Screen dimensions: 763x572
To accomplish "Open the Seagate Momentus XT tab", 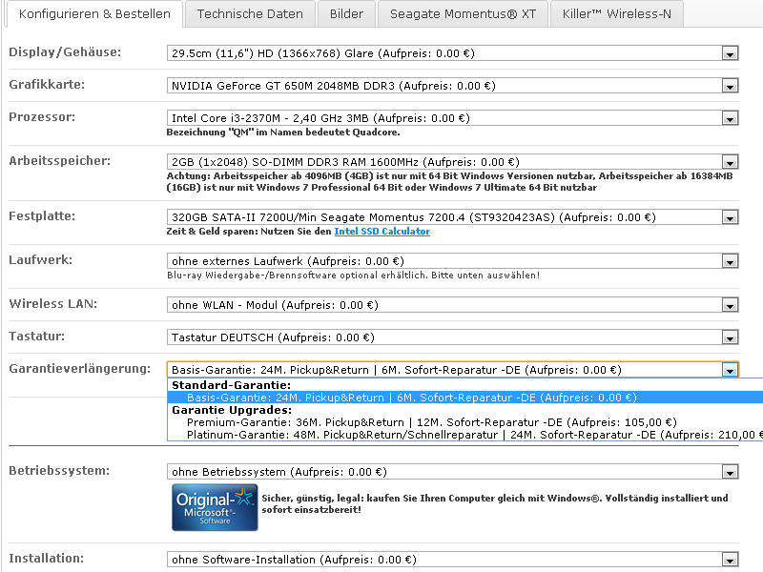I will [463, 13].
